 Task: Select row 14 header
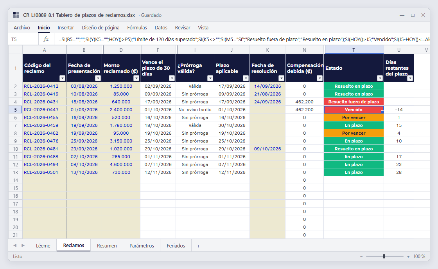[x=15, y=180]
